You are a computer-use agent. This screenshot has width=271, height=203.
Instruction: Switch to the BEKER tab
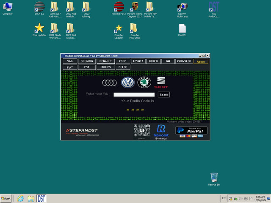click(x=153, y=61)
